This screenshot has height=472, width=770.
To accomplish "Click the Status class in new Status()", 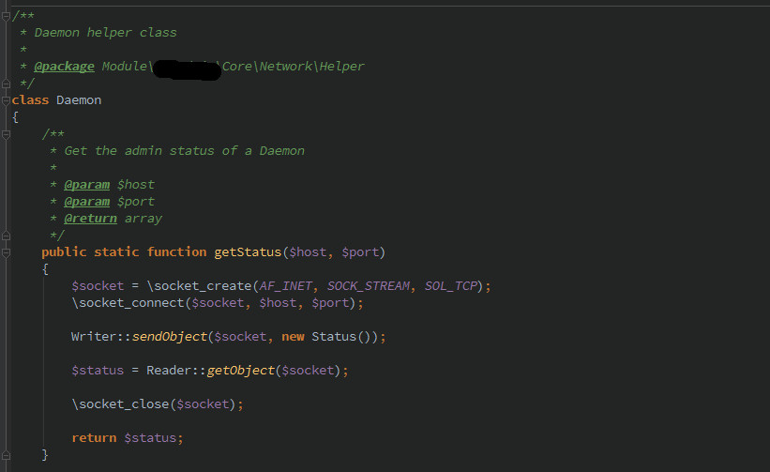I will click(x=334, y=336).
